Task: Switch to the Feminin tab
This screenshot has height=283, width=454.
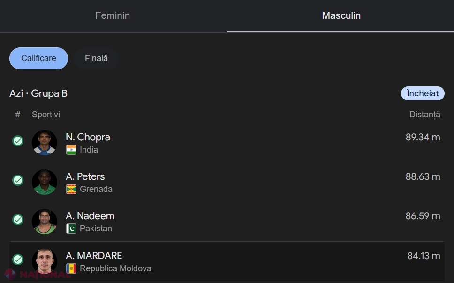Action: pyautogui.click(x=113, y=15)
